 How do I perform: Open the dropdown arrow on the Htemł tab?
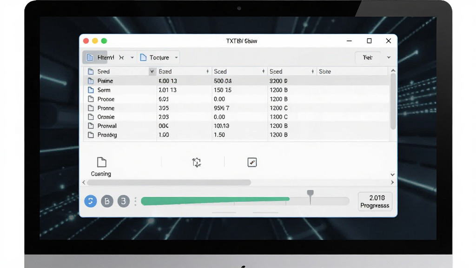(x=132, y=57)
